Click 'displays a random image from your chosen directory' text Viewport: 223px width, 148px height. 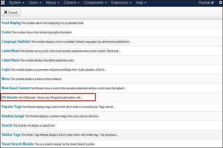(x=69, y=116)
